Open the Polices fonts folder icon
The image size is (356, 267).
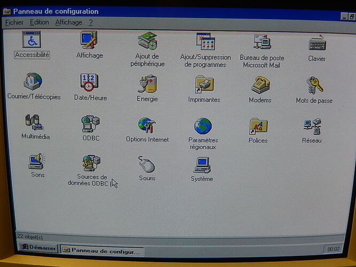point(258,127)
